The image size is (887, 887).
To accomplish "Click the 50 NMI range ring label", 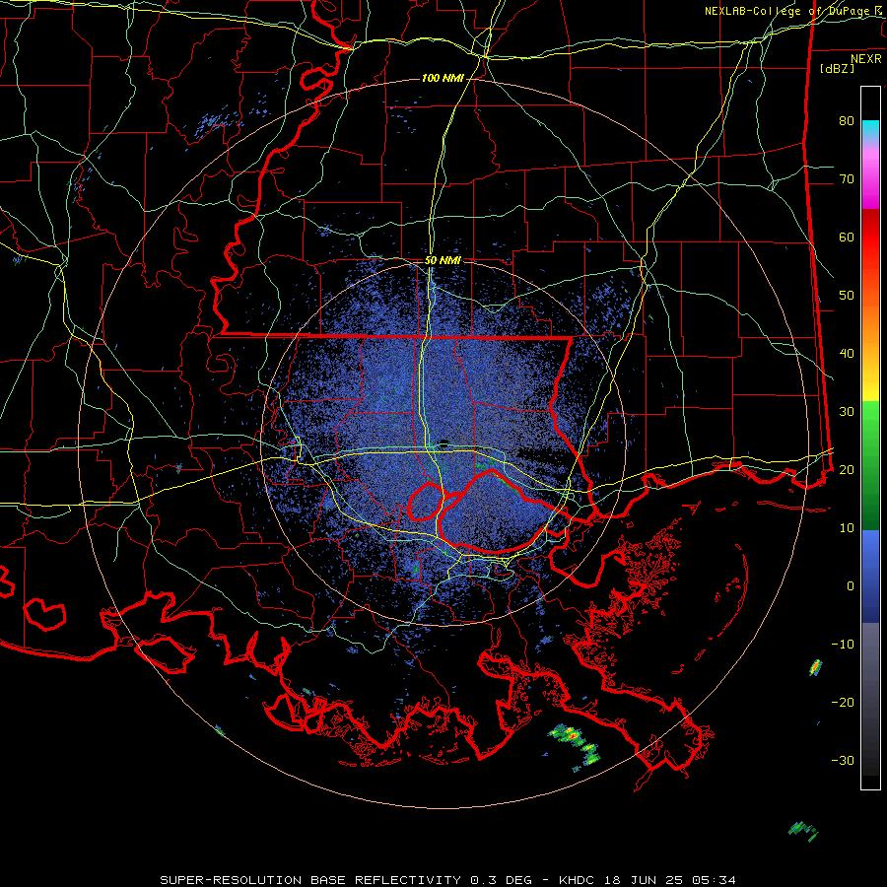I will 443,261.
